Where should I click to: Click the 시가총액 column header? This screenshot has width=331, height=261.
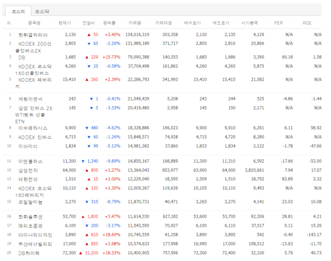point(250,23)
